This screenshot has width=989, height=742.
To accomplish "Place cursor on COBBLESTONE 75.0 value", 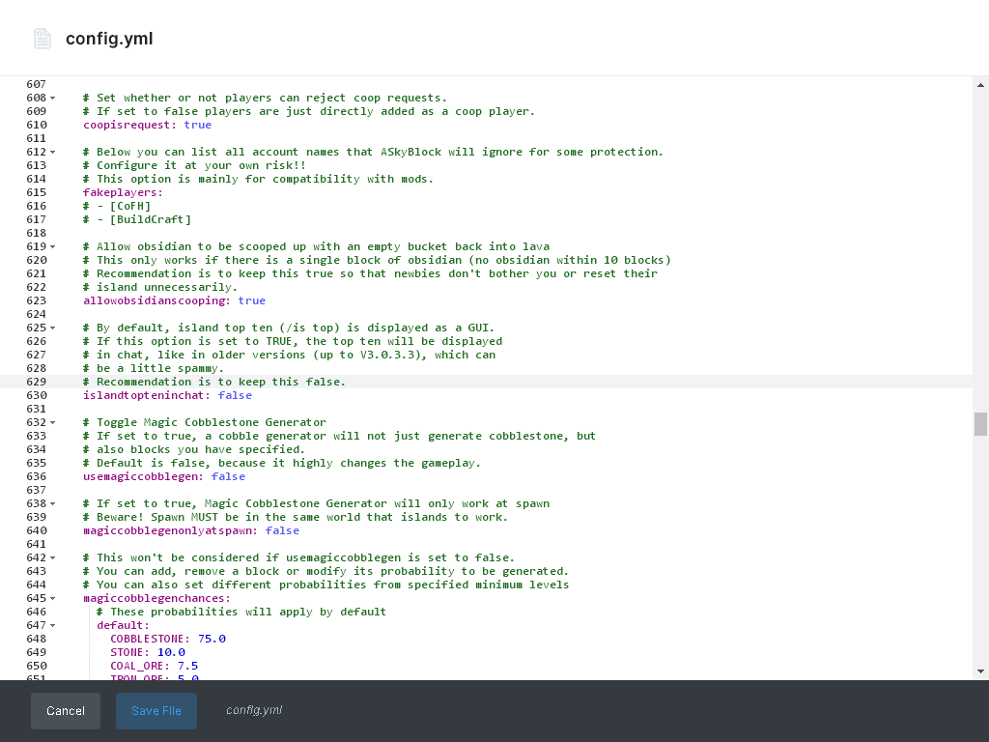I will click(x=212, y=640).
